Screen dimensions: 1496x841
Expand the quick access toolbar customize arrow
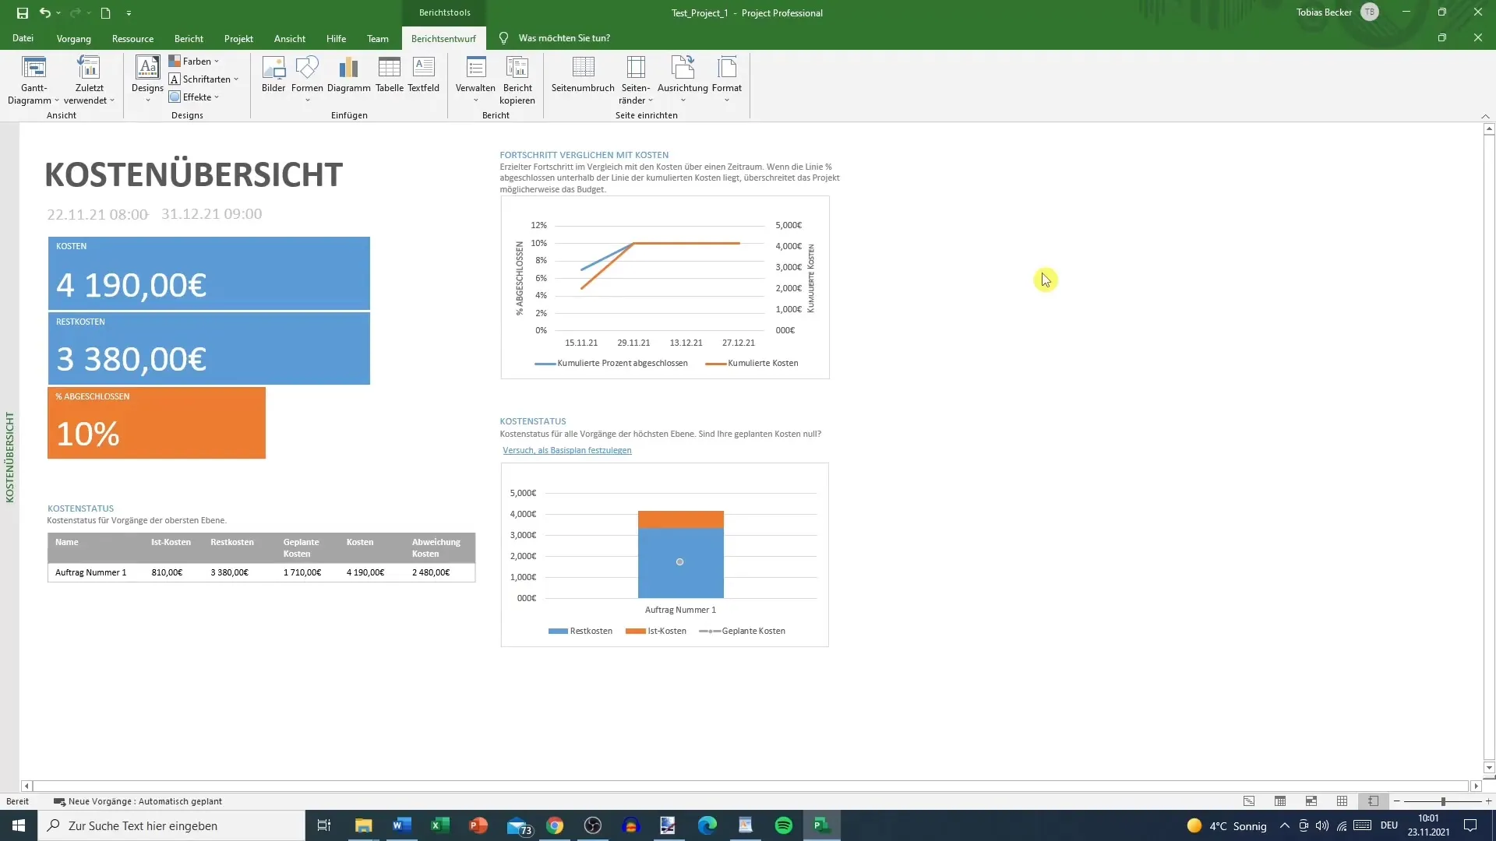coord(129,12)
